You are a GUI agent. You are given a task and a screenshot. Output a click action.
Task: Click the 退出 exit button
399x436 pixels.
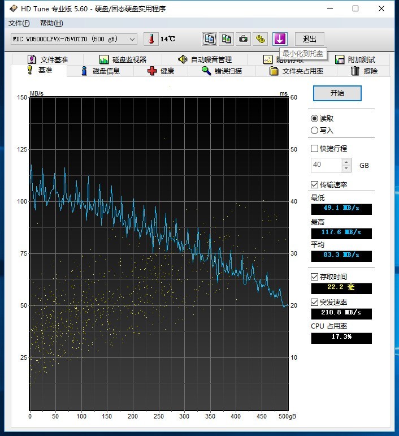(309, 39)
